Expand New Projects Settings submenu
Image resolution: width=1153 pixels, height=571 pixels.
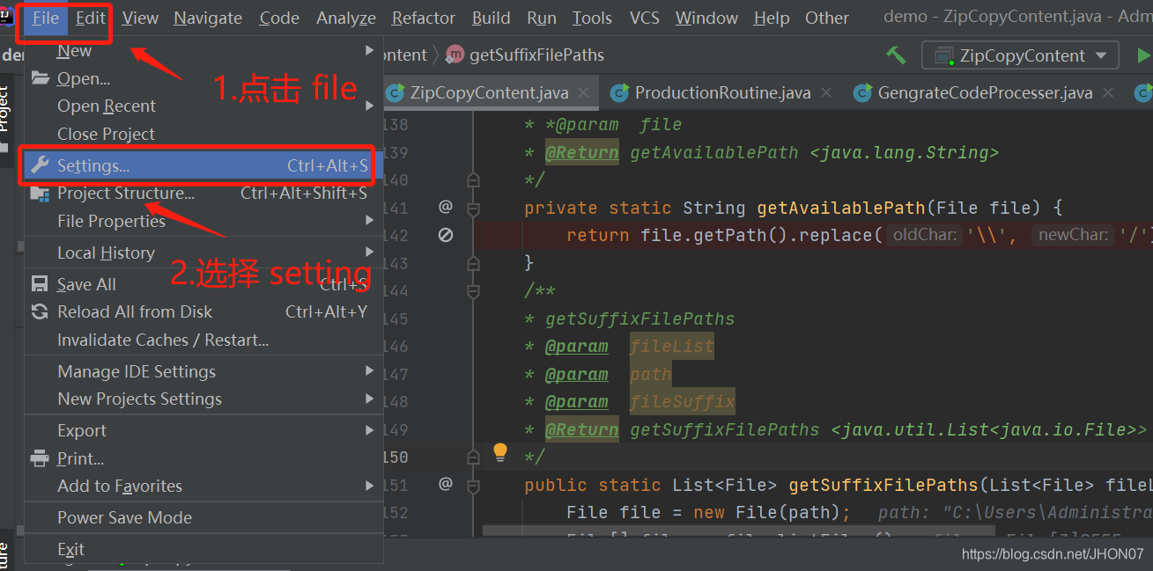click(203, 399)
